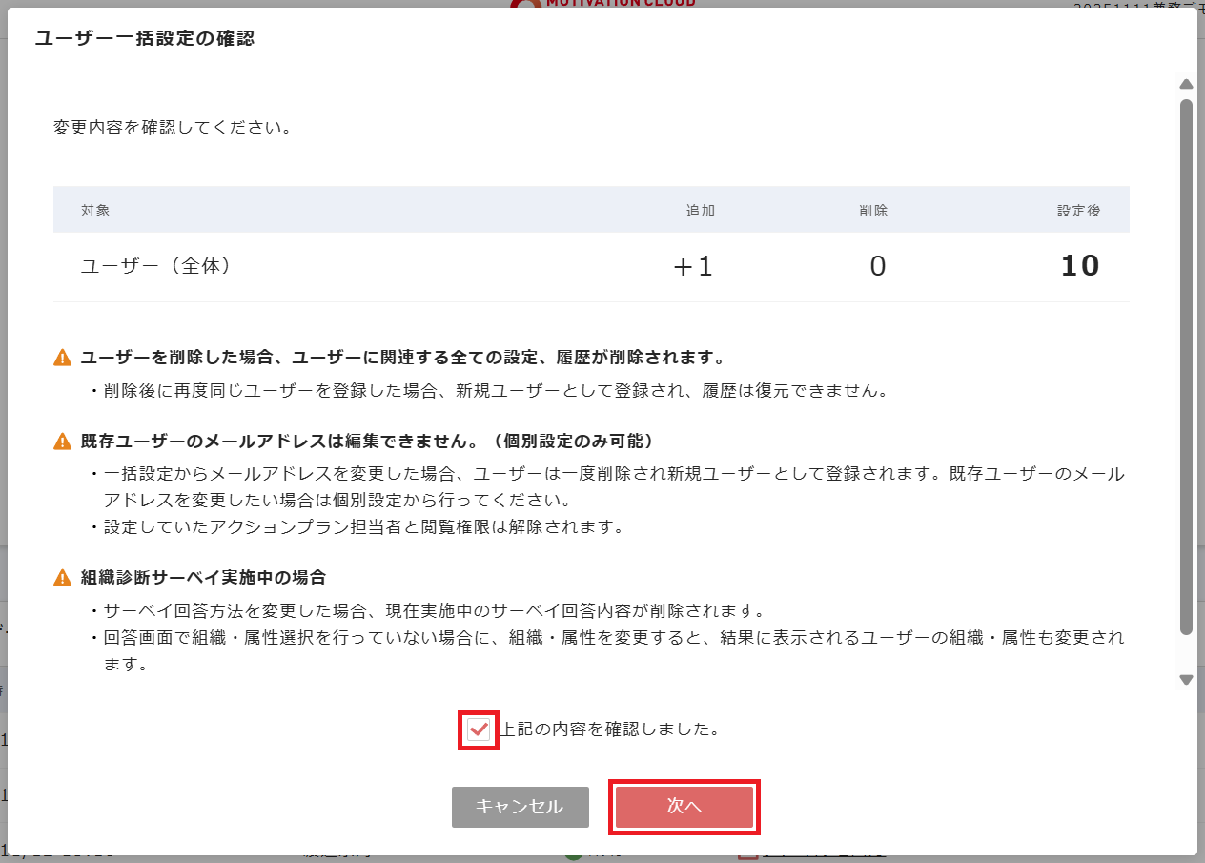The height and width of the screenshot is (863, 1205).
Task: Click the warning icon beside email address notice
Action: pyautogui.click(x=63, y=439)
